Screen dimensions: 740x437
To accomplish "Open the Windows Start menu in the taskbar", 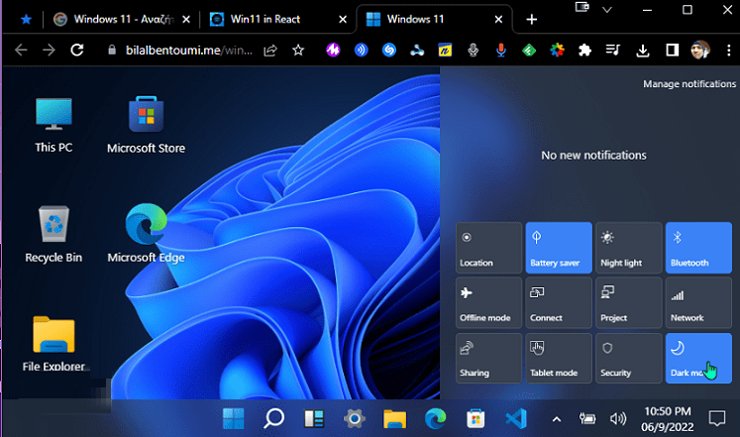I will [x=233, y=418].
